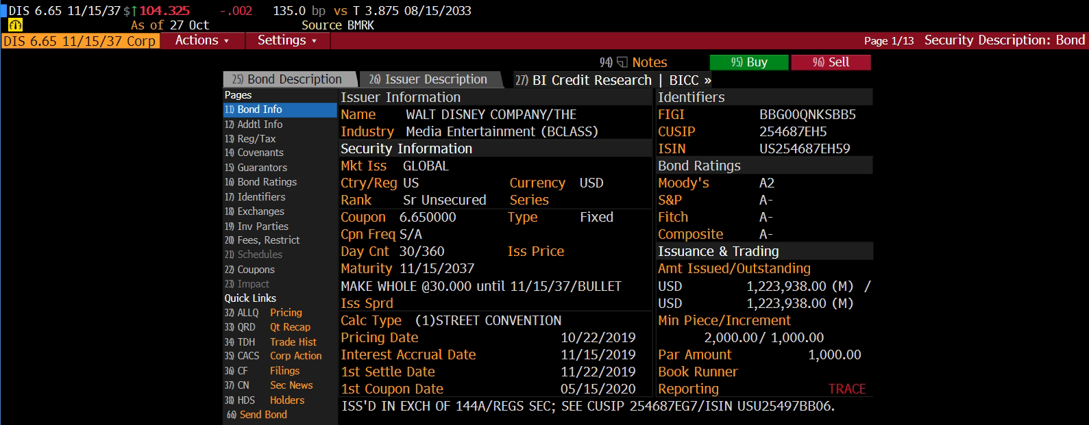Click the 1st Settle Date 11/22/2019
This screenshot has height=425, width=1089.
pyautogui.click(x=598, y=372)
